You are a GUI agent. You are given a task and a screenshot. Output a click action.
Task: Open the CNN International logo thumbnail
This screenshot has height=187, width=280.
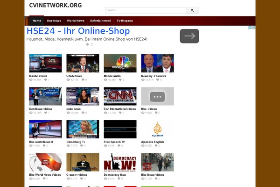click(x=120, y=96)
